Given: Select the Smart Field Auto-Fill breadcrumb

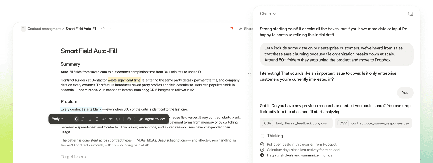Looking at the screenshot, I should (x=81, y=29).
